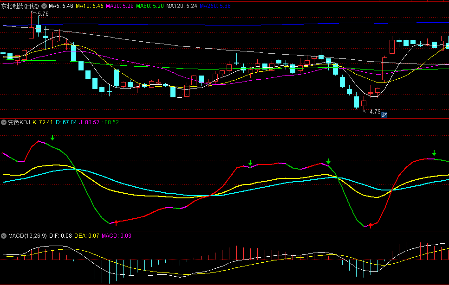Select the MA250: 5.66 label

[x=215, y=6]
